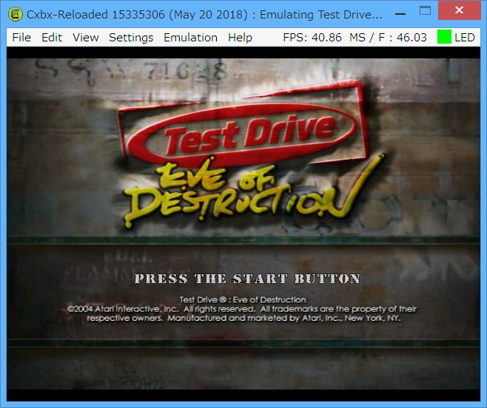Click the Eve of Destruction graffiti title
Screen dimensions: 487x408
click(x=254, y=191)
